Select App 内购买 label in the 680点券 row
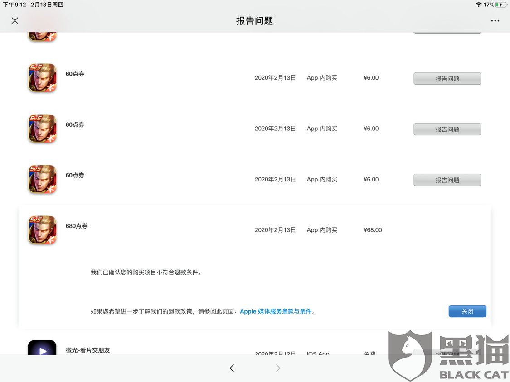This screenshot has height=382, width=510. 322,230
